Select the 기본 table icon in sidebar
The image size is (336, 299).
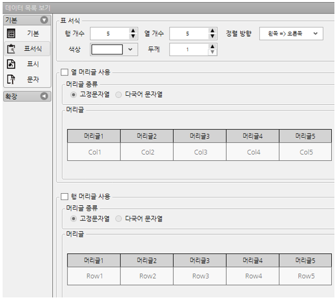pos(11,34)
